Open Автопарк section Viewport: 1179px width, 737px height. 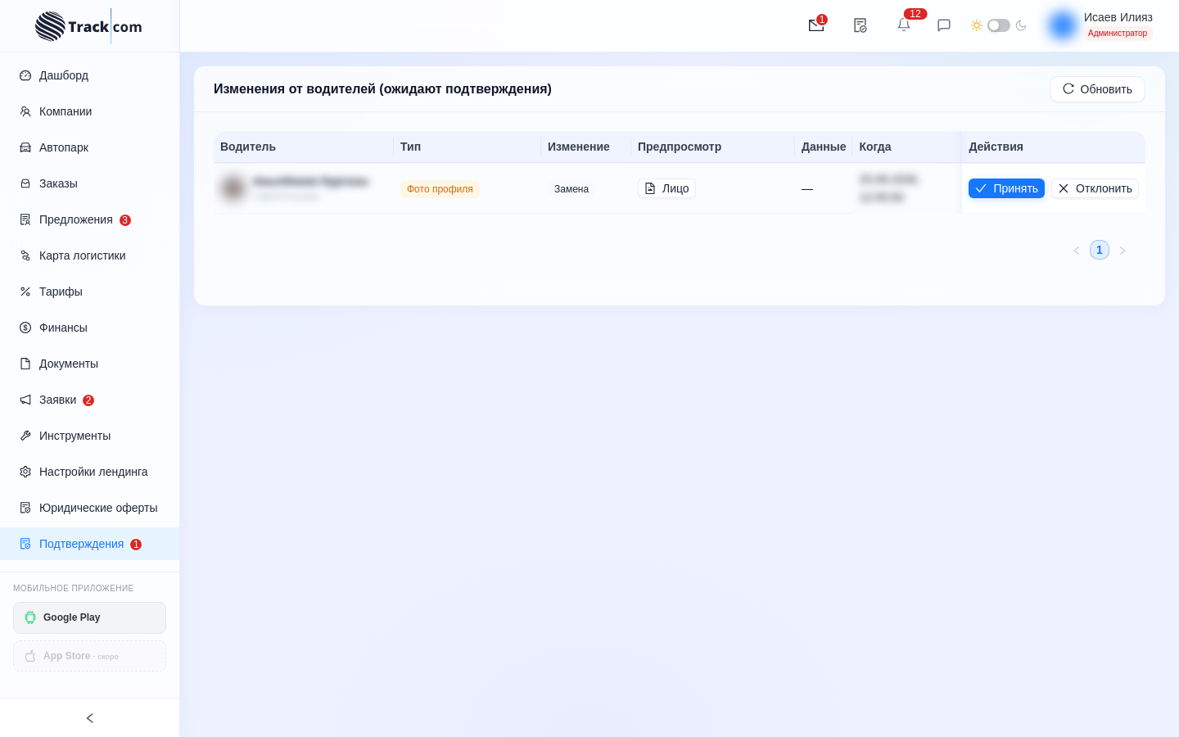pos(89,147)
